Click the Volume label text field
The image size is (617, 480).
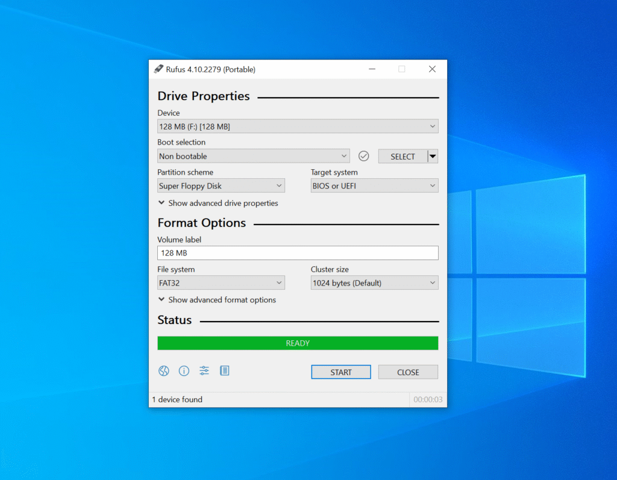click(x=298, y=253)
